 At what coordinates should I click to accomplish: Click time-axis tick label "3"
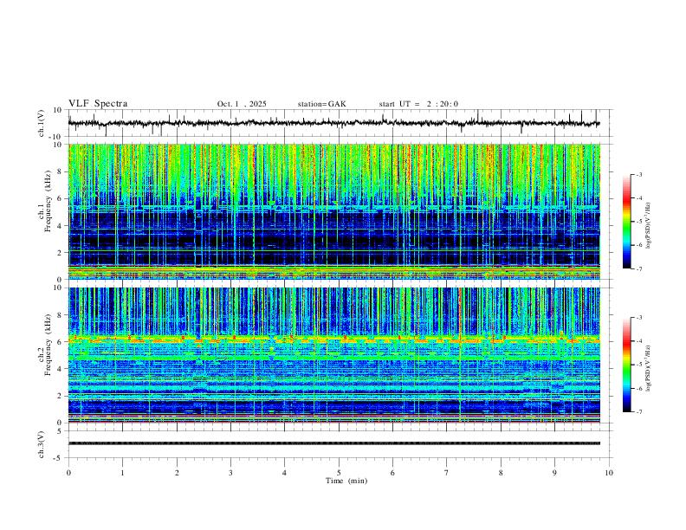(x=230, y=473)
